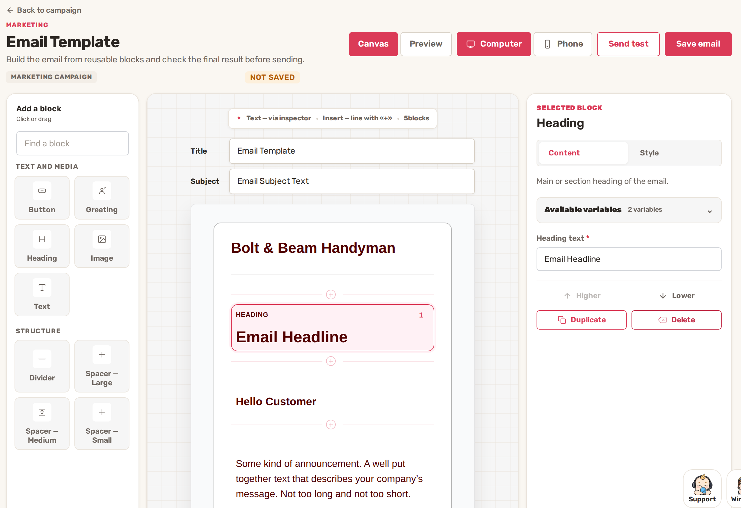Click the plus inserter above the Heading block
Screen dimensions: 741x508
pos(331,295)
